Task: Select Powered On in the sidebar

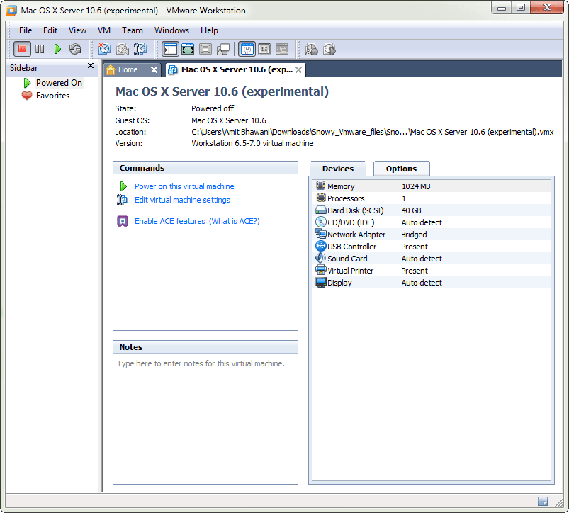Action: tap(59, 83)
